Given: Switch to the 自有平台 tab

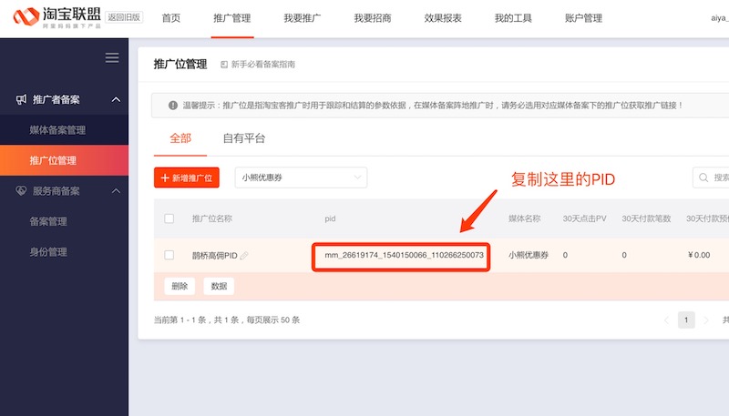Looking at the screenshot, I should [244, 138].
